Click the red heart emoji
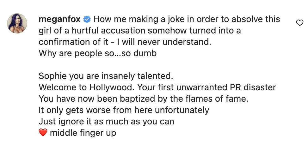308x144 pixels. [43, 133]
